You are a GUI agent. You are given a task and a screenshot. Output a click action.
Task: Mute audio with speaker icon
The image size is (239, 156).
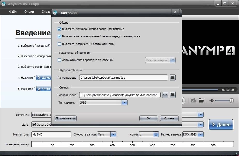211,101
